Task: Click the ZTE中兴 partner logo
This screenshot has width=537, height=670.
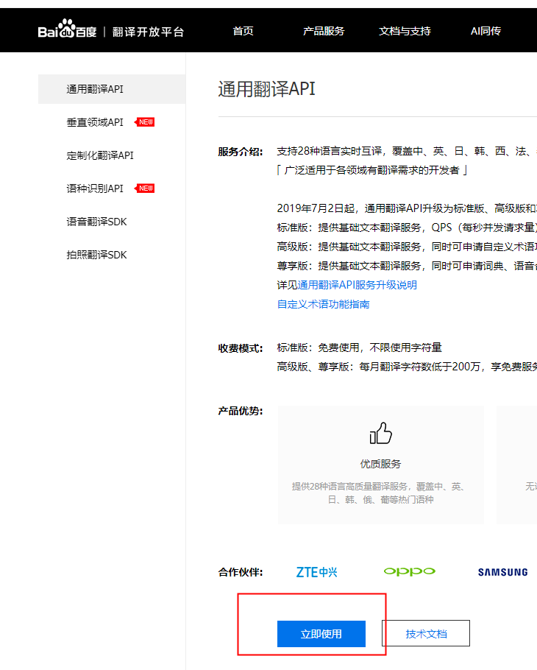Action: coord(317,572)
